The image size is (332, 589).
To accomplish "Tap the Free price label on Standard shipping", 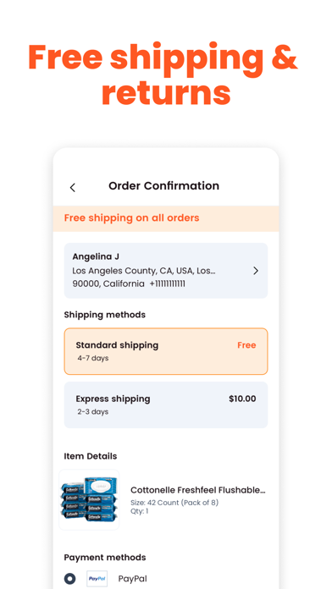I will [x=246, y=345].
